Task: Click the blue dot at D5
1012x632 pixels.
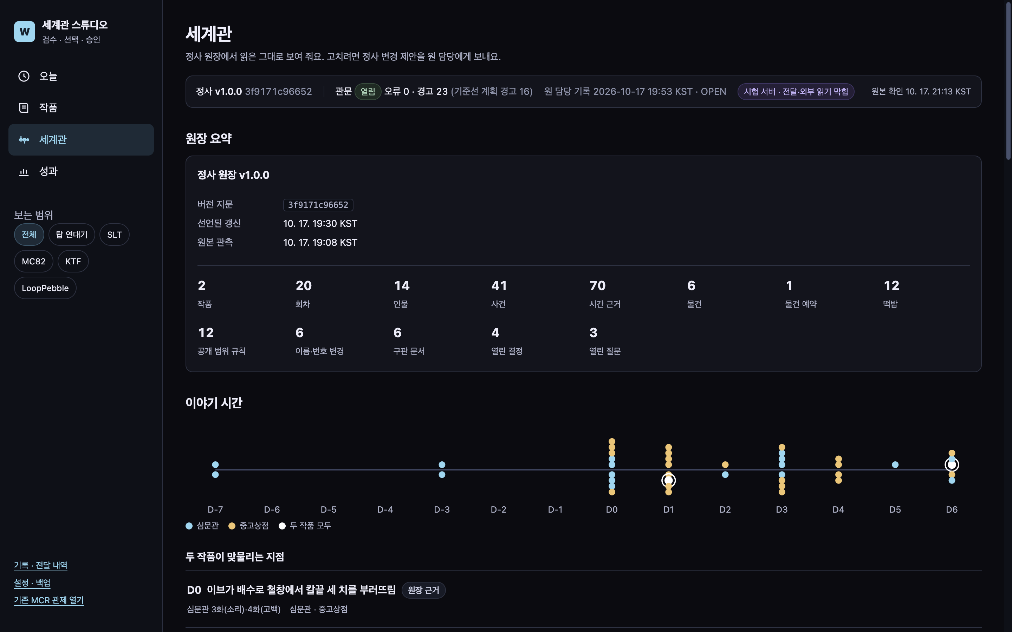Action: (895, 465)
